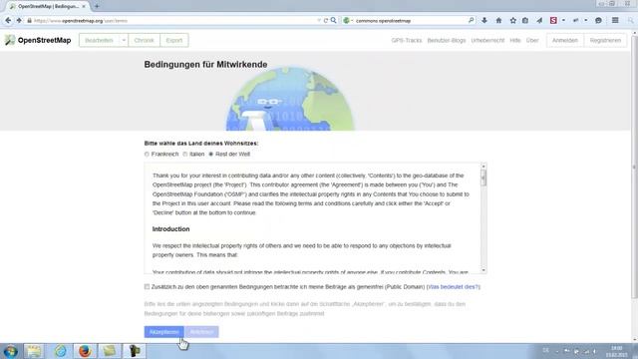Screen dimensions: 638x359
Task: Open GPS-Tracks in the top navigation
Action: pos(407,40)
